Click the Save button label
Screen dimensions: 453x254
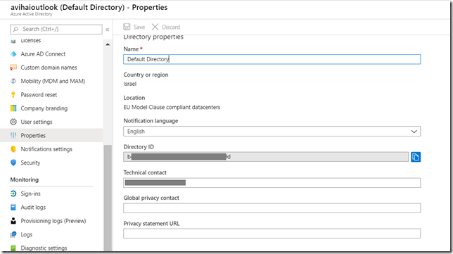pyautogui.click(x=139, y=27)
